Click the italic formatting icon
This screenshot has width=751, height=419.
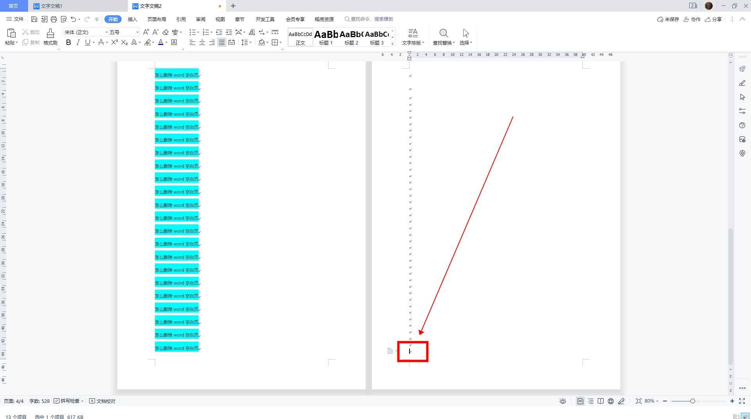pos(78,43)
